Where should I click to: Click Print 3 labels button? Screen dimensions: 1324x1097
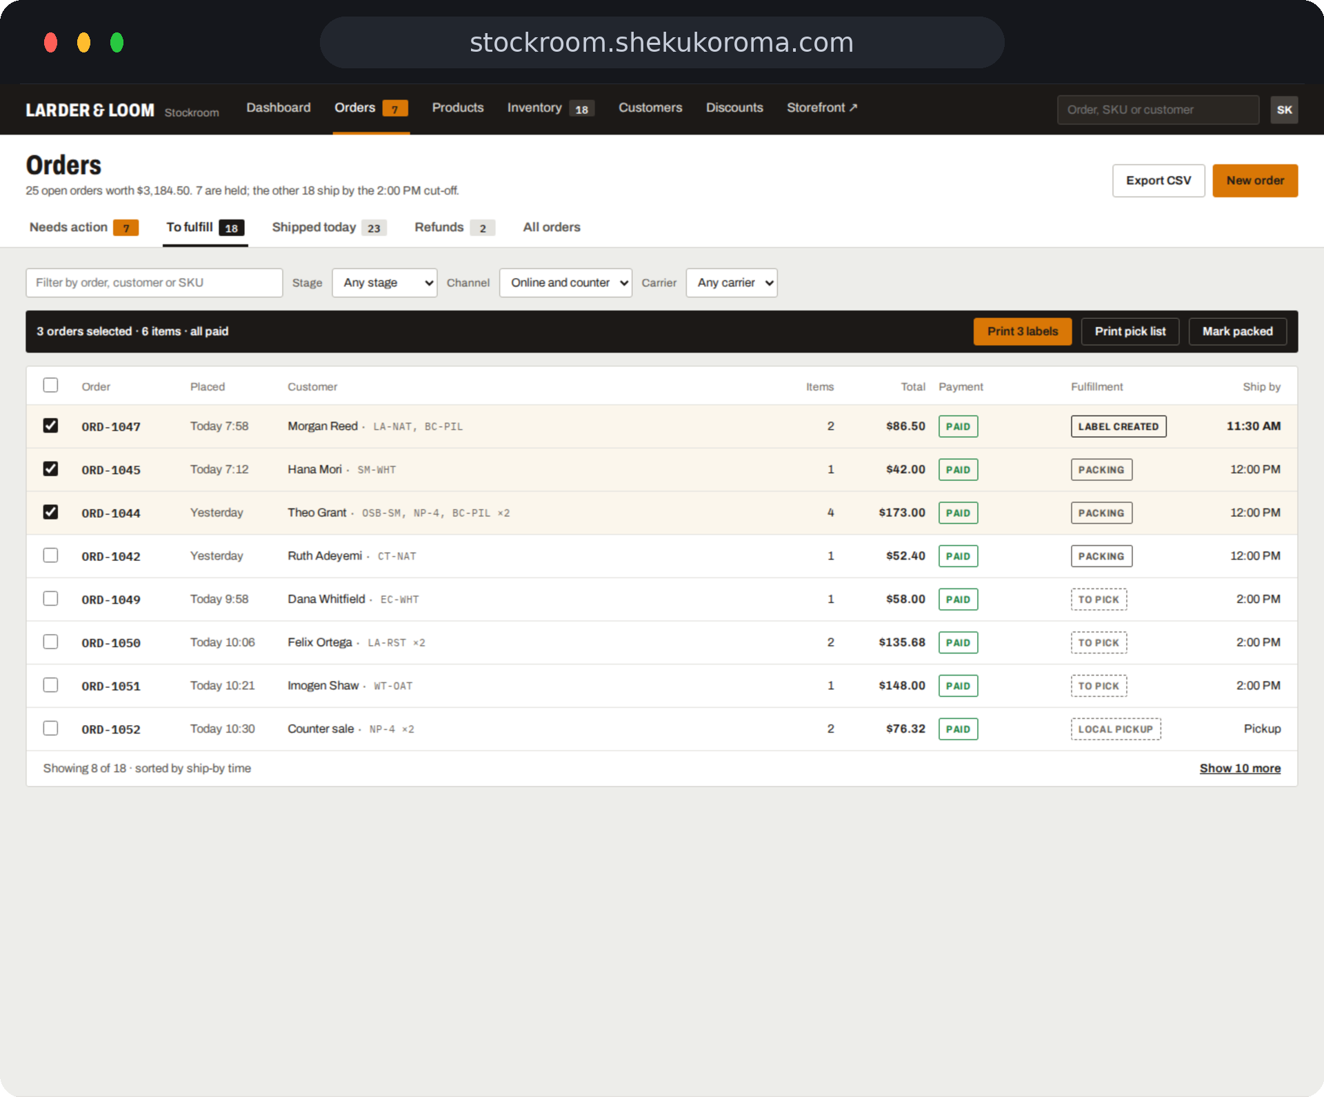(1023, 332)
